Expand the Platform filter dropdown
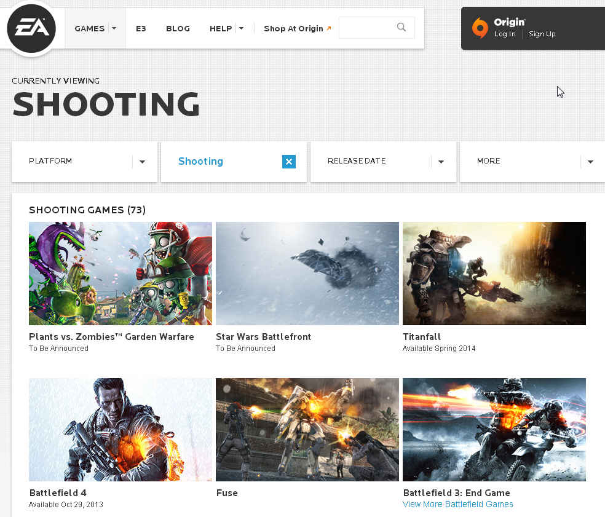Screen dimensions: 605x517 [142, 162]
